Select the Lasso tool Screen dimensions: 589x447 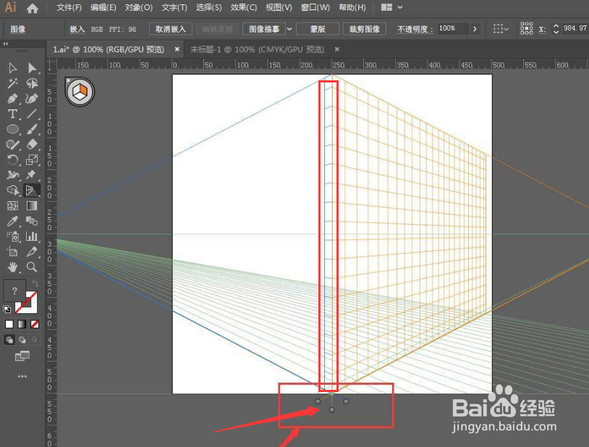point(32,83)
